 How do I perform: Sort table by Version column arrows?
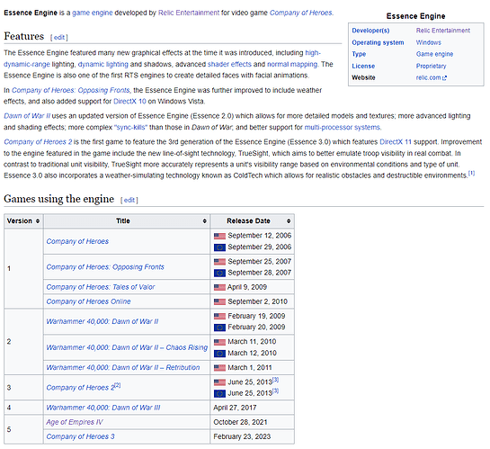coord(38,221)
